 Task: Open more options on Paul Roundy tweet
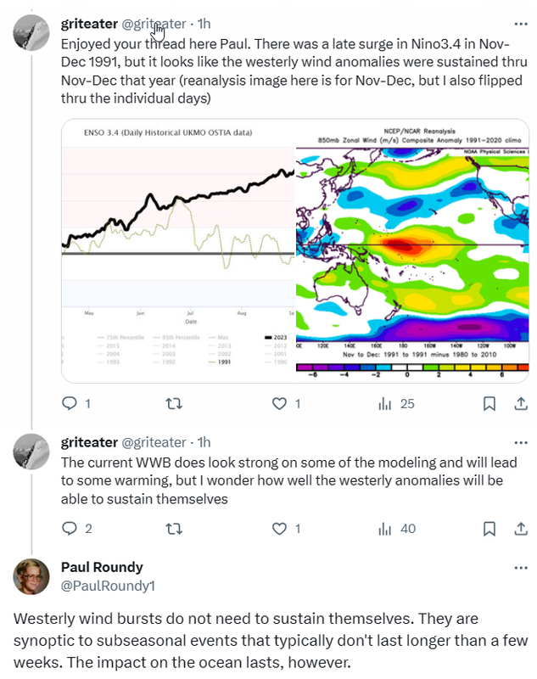tap(521, 568)
